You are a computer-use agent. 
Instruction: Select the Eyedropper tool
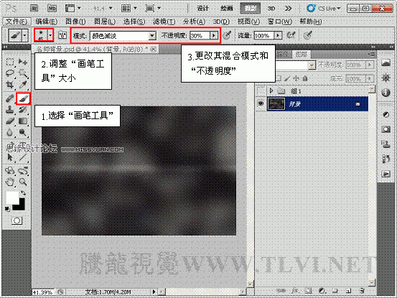(23, 84)
